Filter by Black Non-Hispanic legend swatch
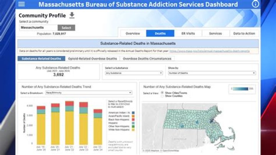The height and width of the screenshot is (155, 276). pos(133,119)
